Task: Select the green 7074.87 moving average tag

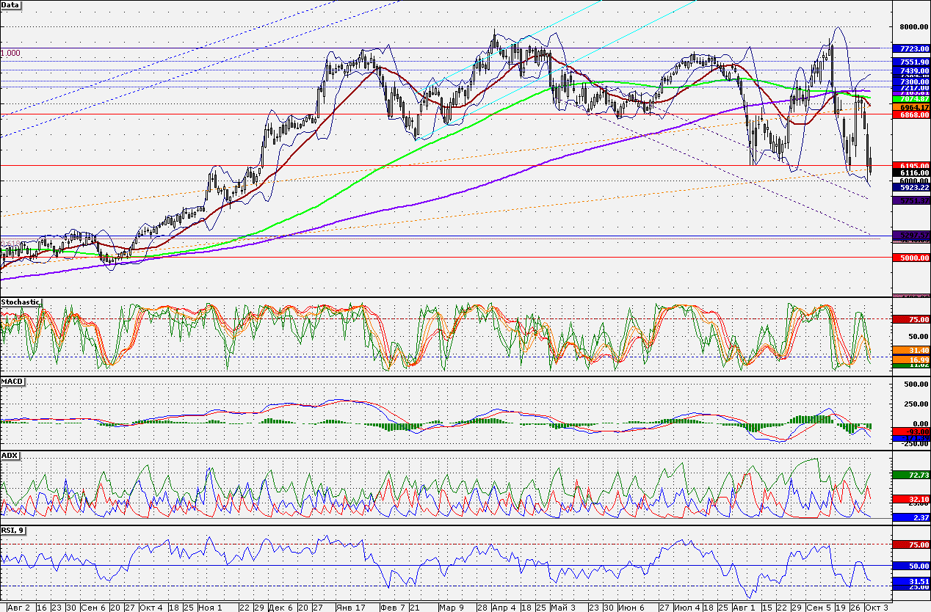Action: click(x=910, y=98)
